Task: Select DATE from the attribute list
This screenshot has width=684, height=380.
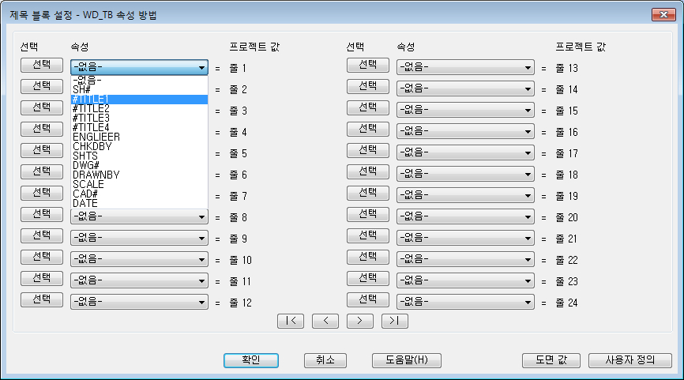Action: point(139,203)
